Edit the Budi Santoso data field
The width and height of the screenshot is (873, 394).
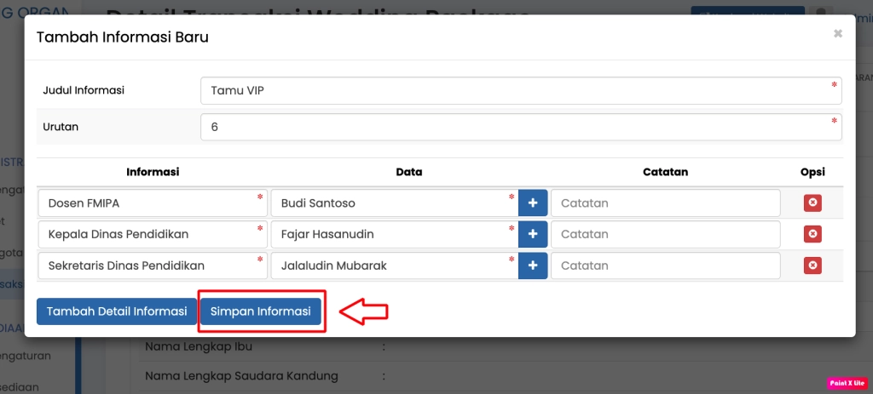[x=393, y=203]
